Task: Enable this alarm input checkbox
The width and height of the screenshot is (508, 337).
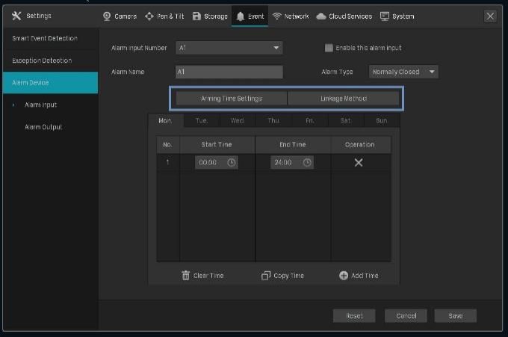Action: coord(329,48)
